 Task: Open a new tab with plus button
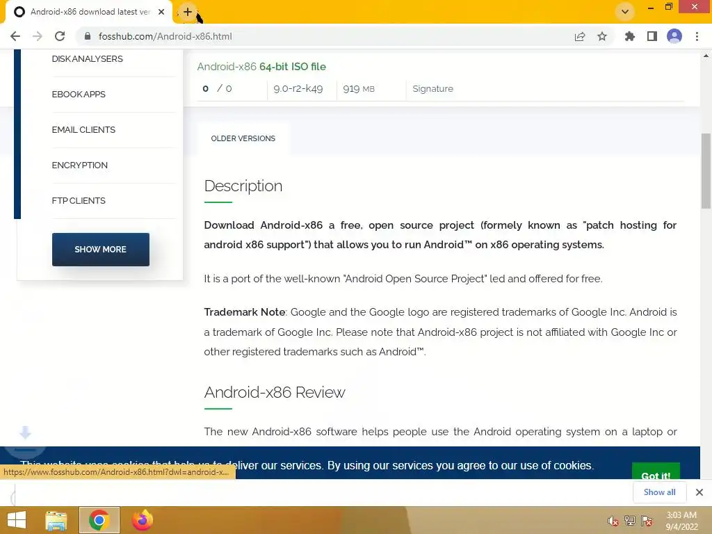188,12
